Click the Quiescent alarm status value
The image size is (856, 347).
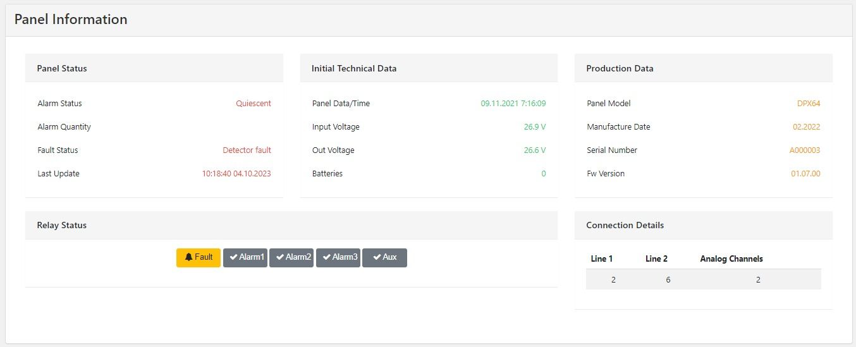tap(254, 104)
